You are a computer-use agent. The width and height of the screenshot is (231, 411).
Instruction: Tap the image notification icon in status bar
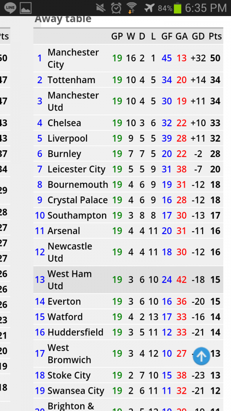[25, 8]
